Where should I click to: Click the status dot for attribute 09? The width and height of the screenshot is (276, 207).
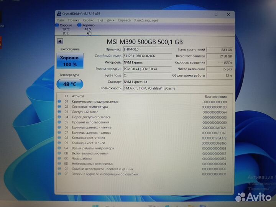coord(59,143)
